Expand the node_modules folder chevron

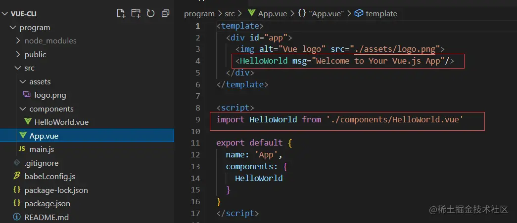18,41
